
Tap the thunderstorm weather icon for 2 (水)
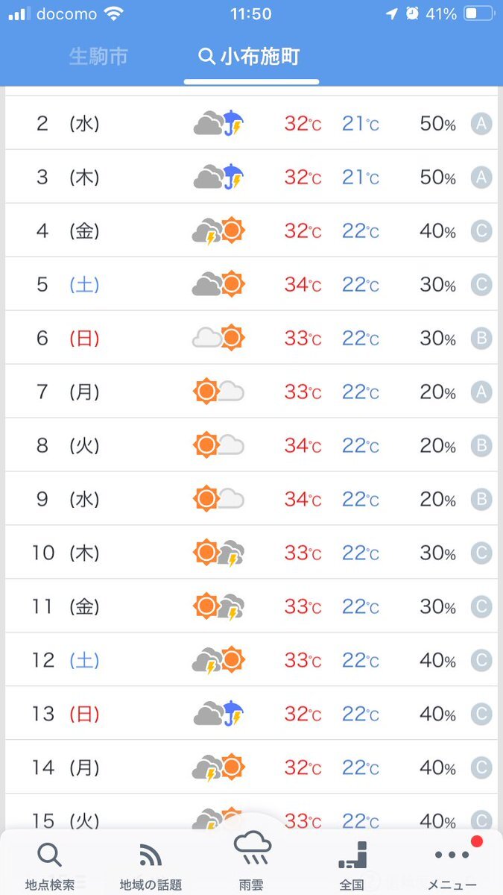[219, 123]
